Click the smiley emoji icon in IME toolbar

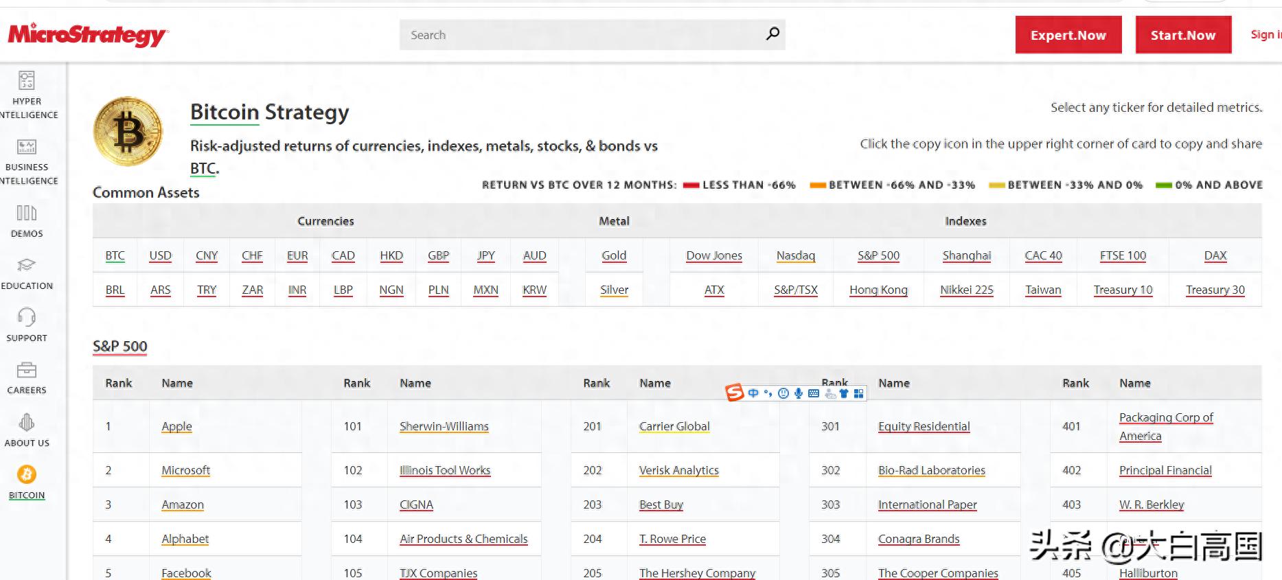point(783,393)
